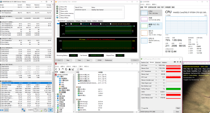Click HWiNFO blue left-right arrows icon

(2, 110)
